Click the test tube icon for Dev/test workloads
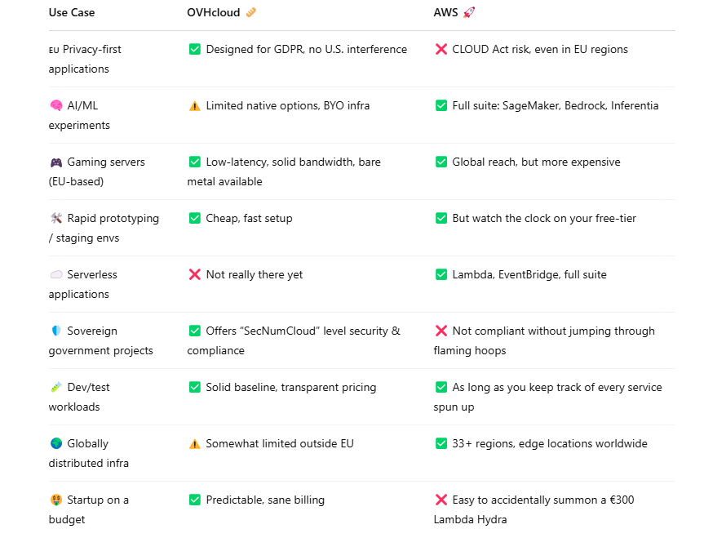The image size is (704, 560). 56,387
